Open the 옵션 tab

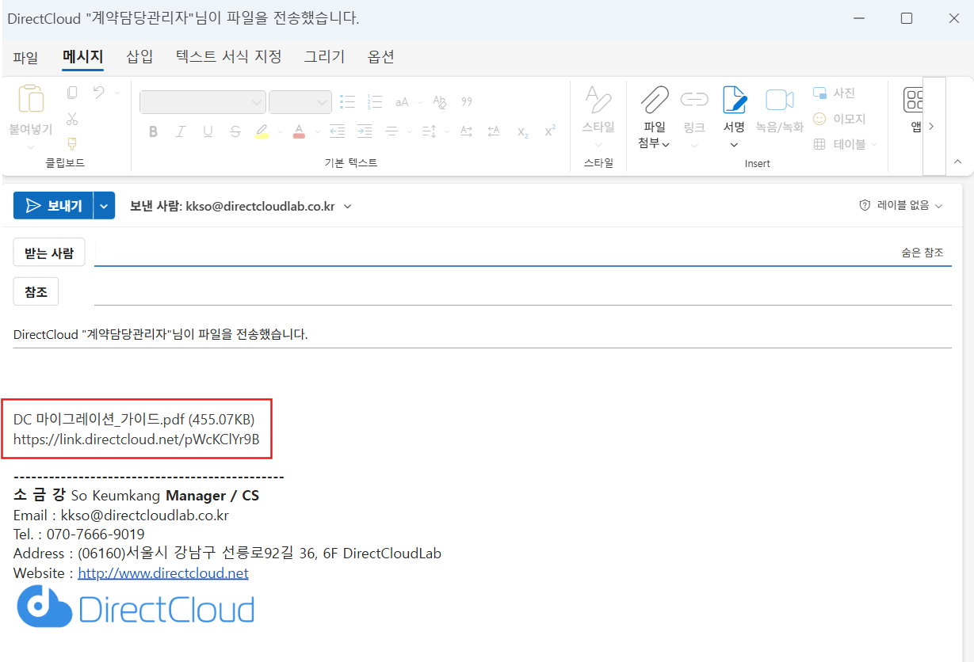[x=380, y=56]
